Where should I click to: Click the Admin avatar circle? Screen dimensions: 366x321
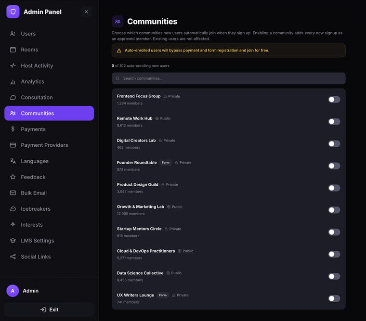13,291
